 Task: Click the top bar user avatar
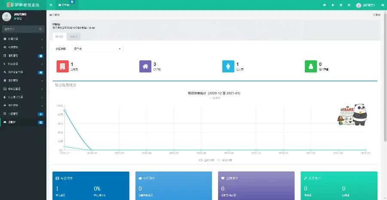click(x=359, y=5)
